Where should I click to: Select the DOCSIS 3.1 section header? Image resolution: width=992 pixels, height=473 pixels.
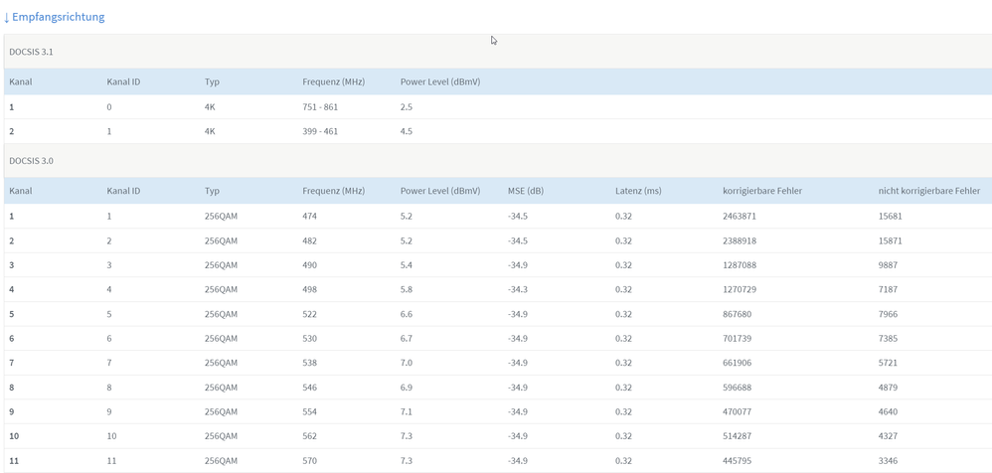tap(498, 52)
